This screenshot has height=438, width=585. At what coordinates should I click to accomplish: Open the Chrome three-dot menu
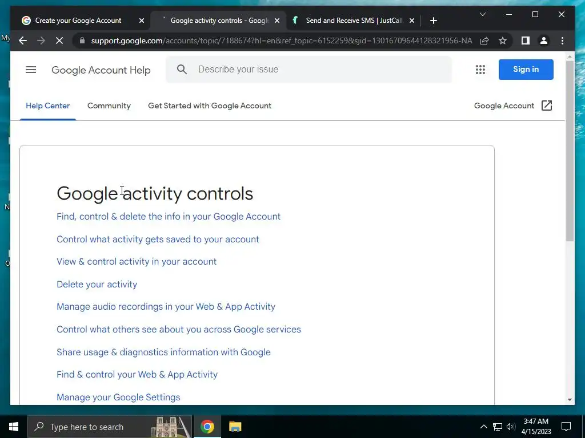[562, 40]
